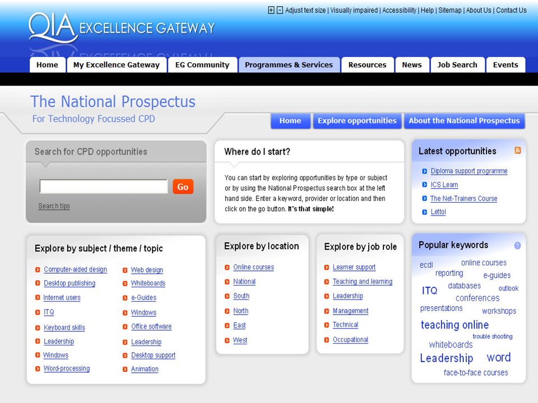Screen dimensions: 538x403
Task: Explore Word-processing subject
Action: tap(67, 369)
